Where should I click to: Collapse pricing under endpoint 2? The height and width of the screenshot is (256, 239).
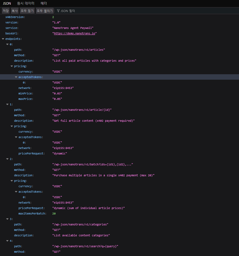click(12, 181)
